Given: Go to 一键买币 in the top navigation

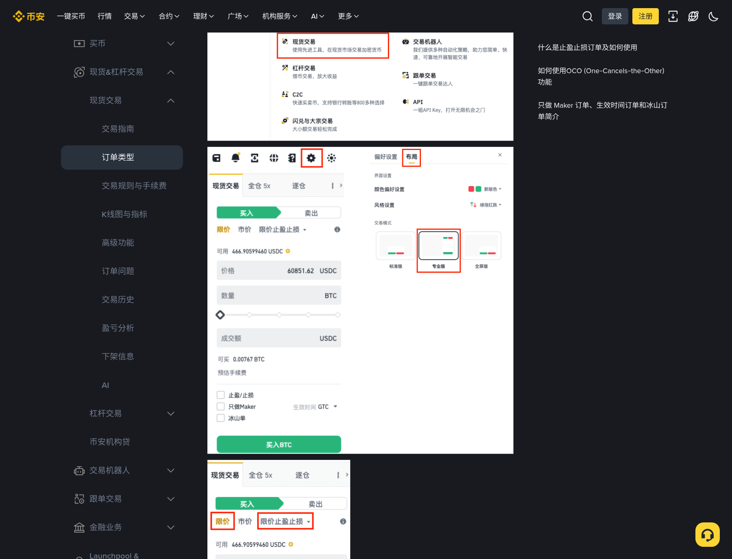Looking at the screenshot, I should pos(71,16).
